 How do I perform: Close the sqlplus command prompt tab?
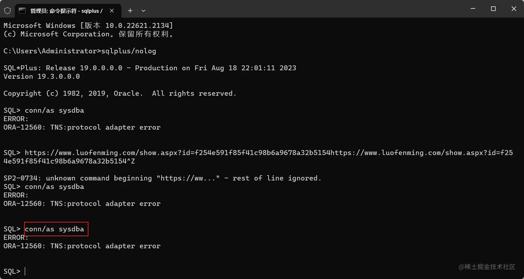(112, 11)
